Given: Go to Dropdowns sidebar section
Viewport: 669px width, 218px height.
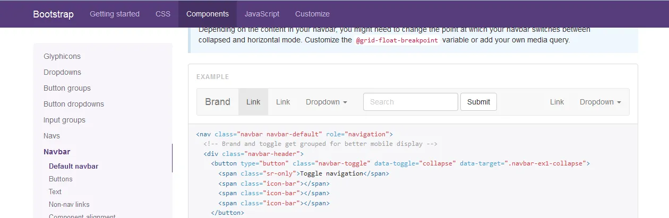Looking at the screenshot, I should coord(62,72).
